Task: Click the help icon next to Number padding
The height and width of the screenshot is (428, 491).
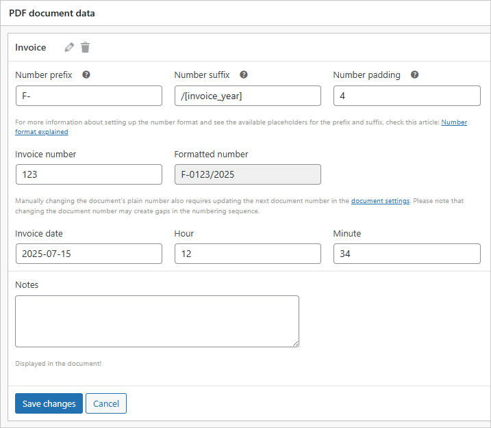Action: click(x=414, y=75)
